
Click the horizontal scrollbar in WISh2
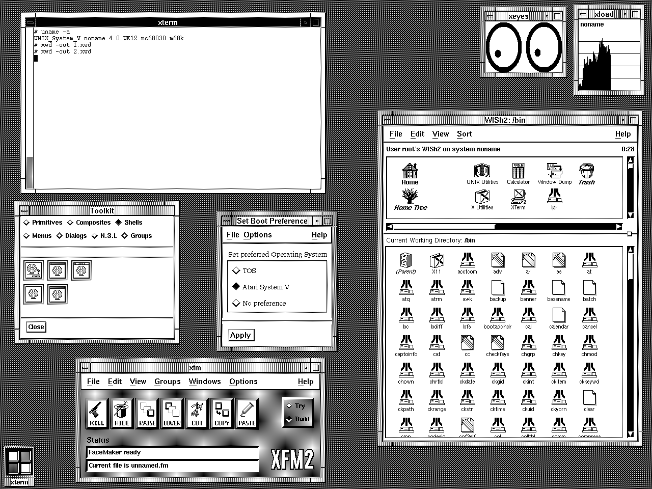504,227
